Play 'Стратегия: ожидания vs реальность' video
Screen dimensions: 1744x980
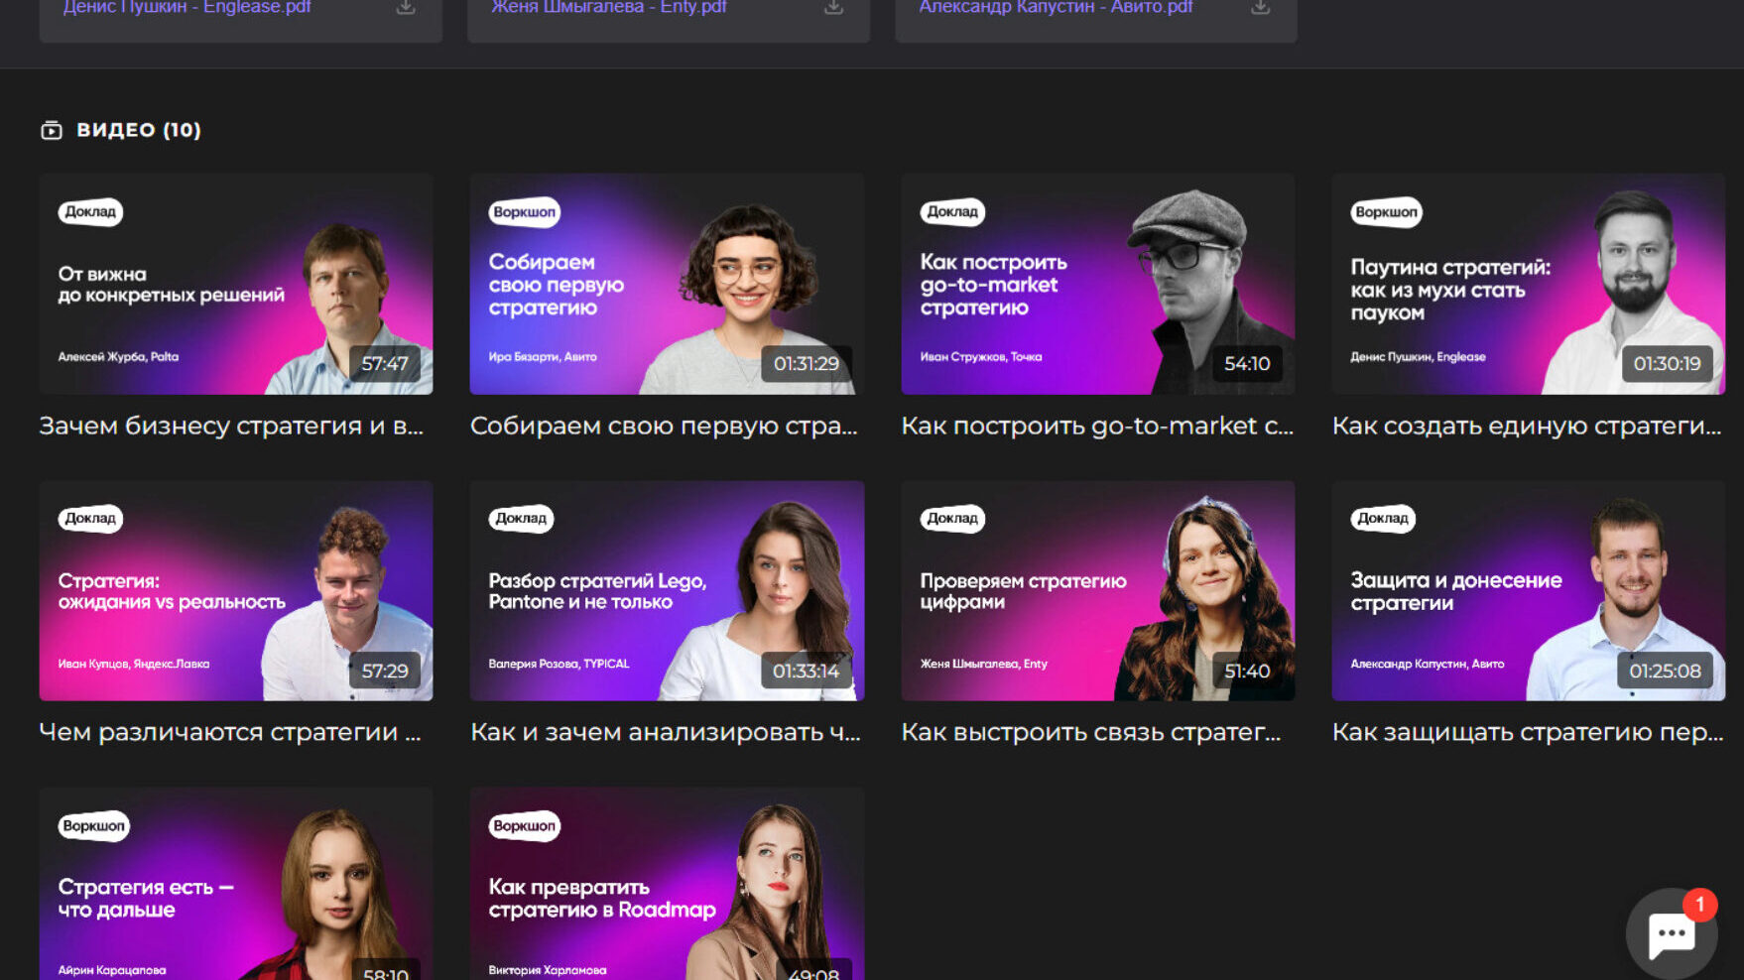236,591
